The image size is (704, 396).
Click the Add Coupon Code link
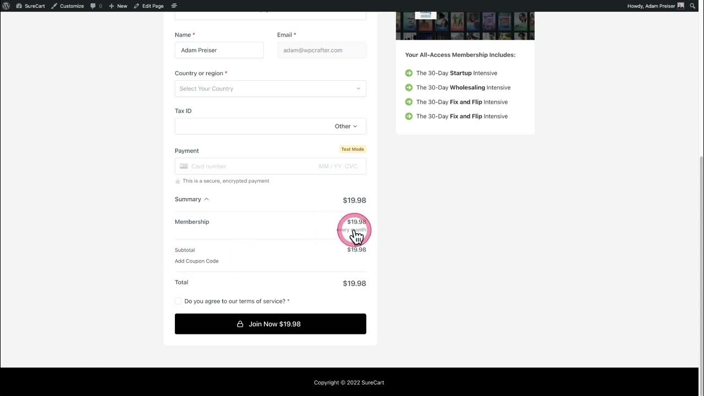(197, 261)
